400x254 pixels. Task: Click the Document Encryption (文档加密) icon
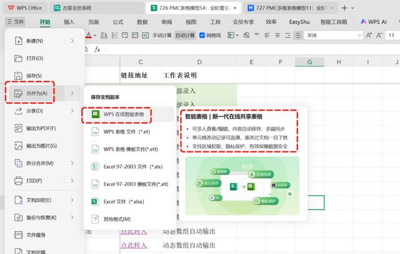click(x=18, y=200)
